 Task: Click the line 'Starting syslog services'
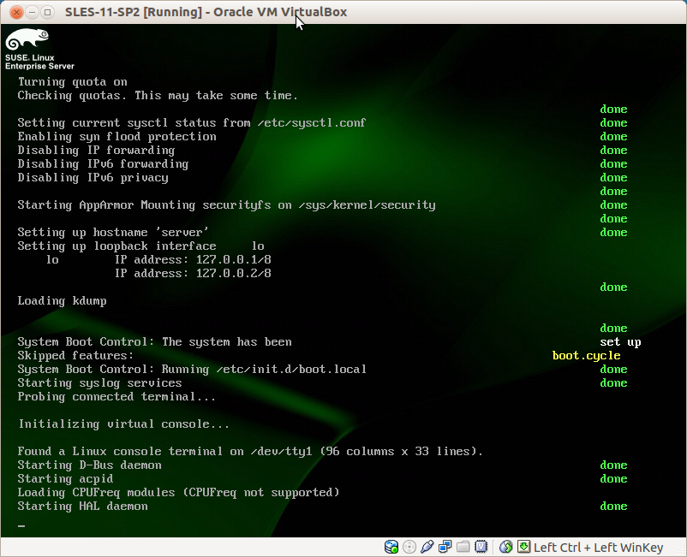pos(99,382)
